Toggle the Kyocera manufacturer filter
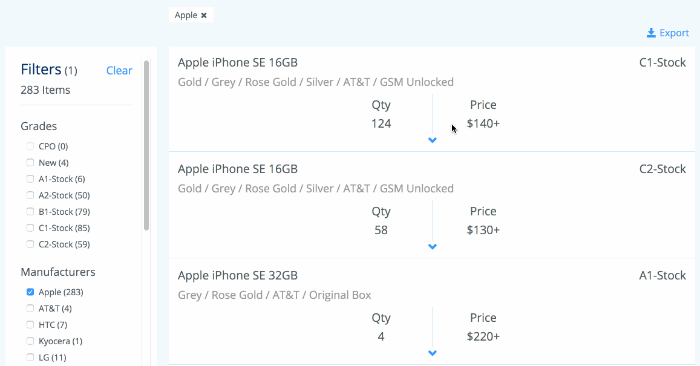Viewport: 700px width, 366px height. [x=30, y=341]
